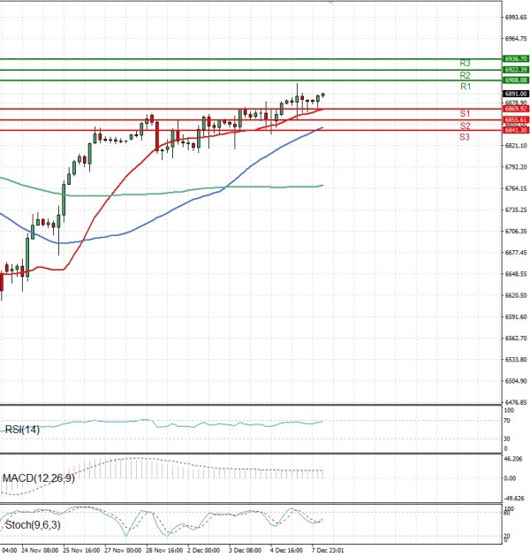
Task: Select the 6841.30 red price tag
Action: point(516,130)
